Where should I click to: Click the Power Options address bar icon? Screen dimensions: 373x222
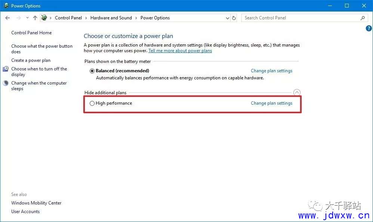(x=44, y=18)
